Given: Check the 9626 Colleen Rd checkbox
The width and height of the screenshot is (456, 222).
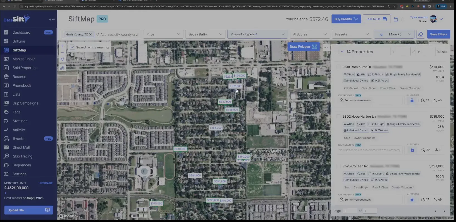Looking at the screenshot, I should [x=338, y=166].
